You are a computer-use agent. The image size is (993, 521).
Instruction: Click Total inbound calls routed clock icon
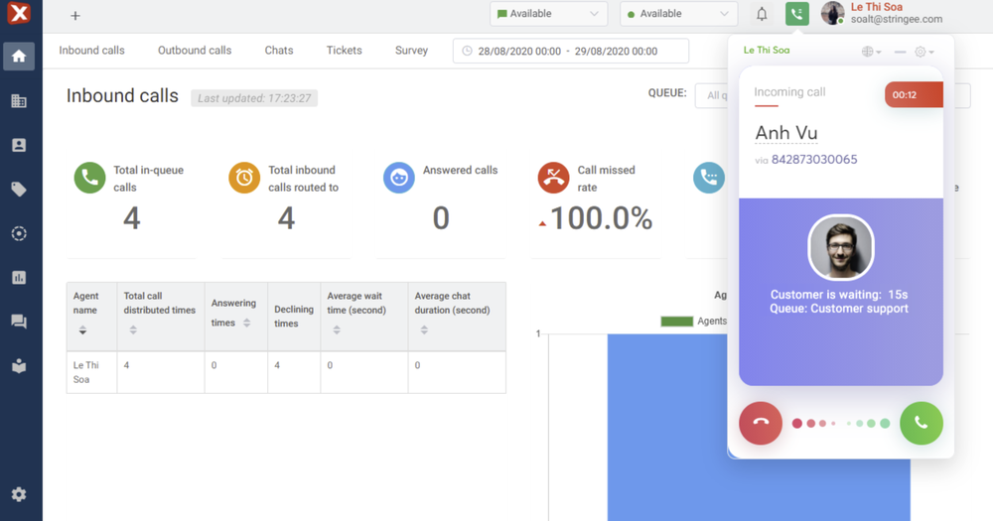(x=244, y=178)
